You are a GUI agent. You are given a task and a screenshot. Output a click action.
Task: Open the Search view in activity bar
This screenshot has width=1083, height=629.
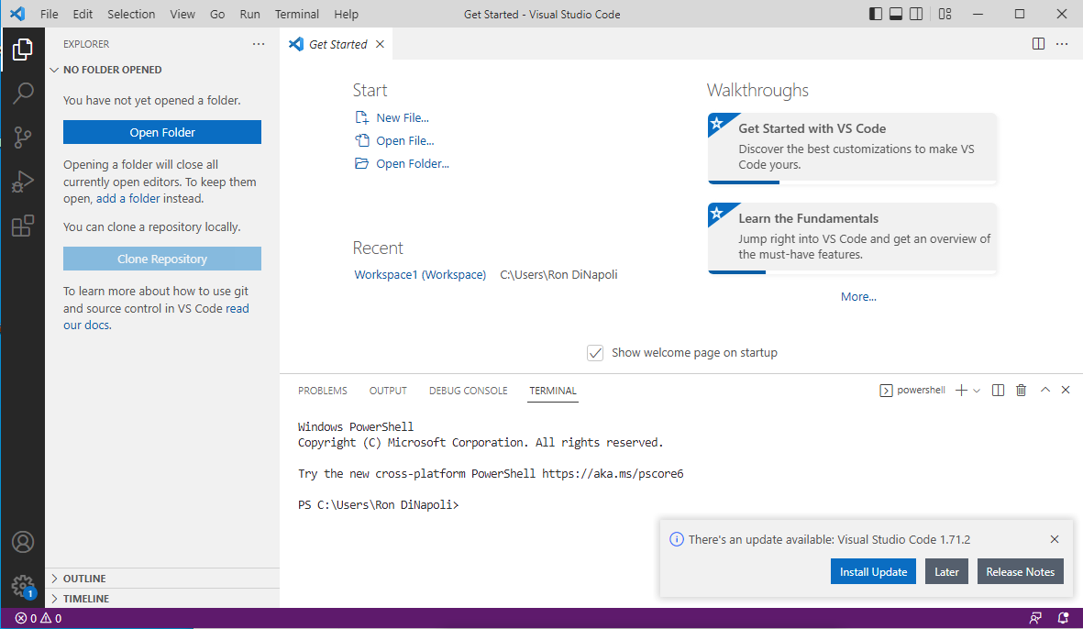(x=23, y=93)
